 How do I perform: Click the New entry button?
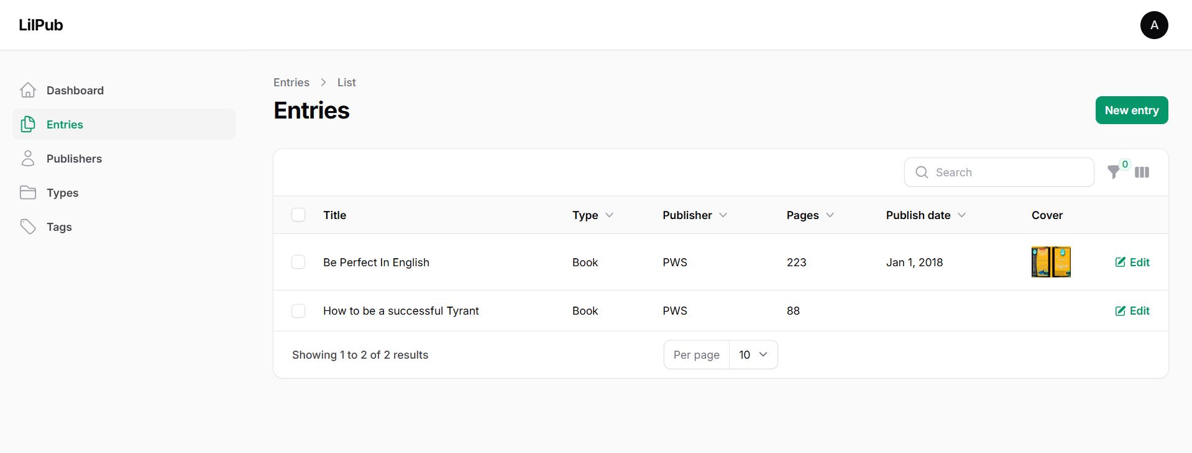click(1131, 110)
